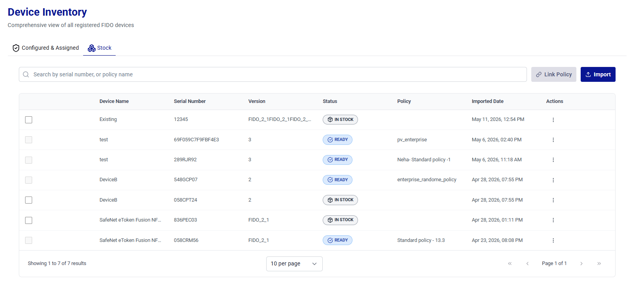Go to previous page arrow
The image size is (634, 285).
tap(527, 263)
